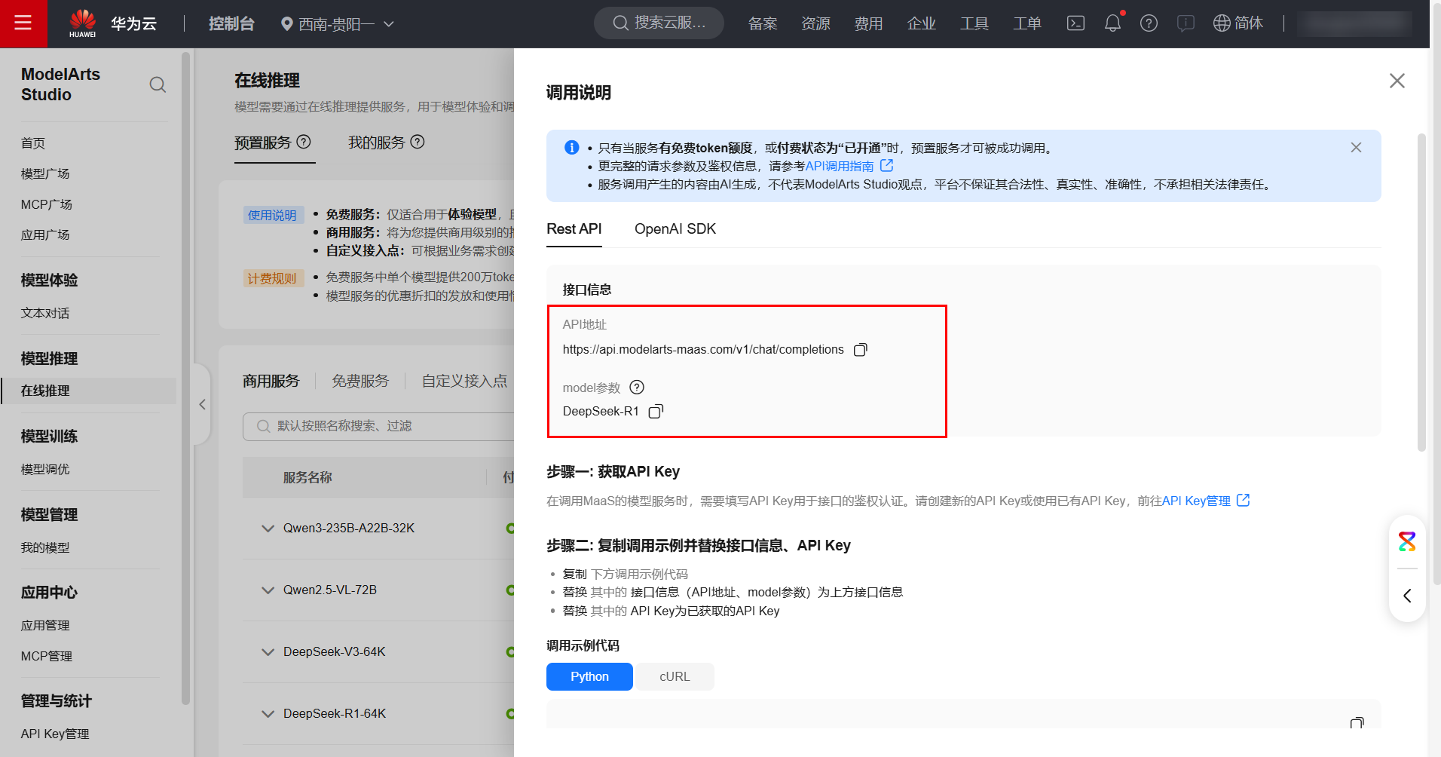Expand the Qwen2.5-VL-72B row
This screenshot has width=1441, height=757.
click(268, 590)
